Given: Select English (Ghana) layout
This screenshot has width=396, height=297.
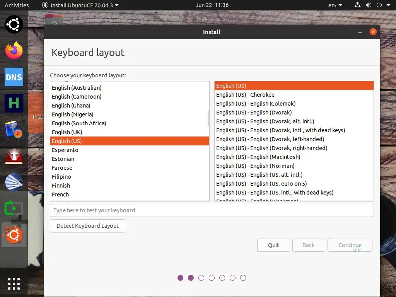Looking at the screenshot, I should pyautogui.click(x=130, y=106).
